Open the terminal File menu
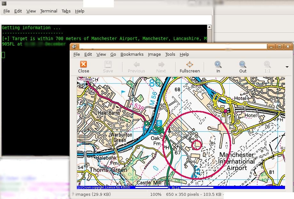Viewport: 294px width, 199px height. (7, 11)
